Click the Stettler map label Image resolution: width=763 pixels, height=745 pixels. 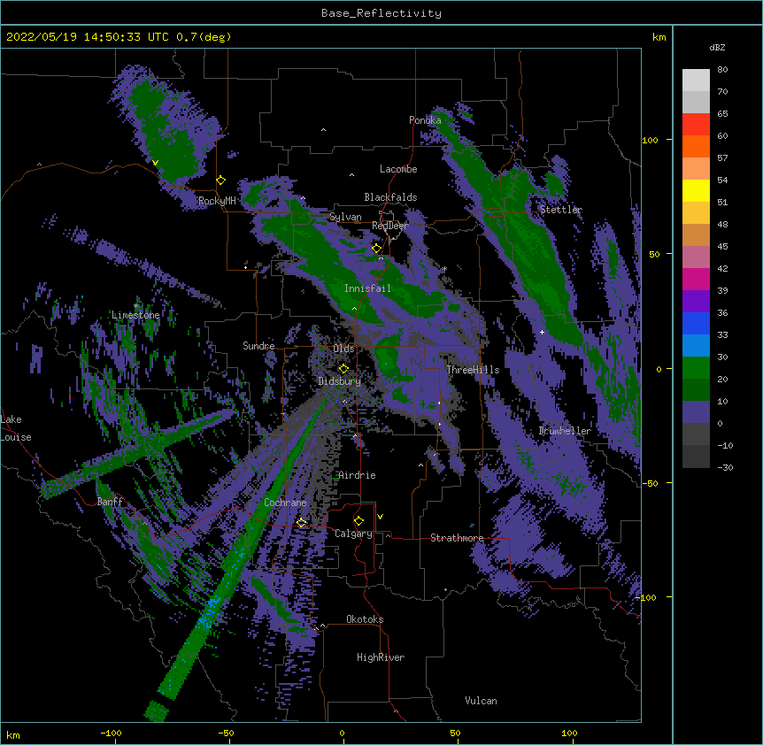coord(561,210)
